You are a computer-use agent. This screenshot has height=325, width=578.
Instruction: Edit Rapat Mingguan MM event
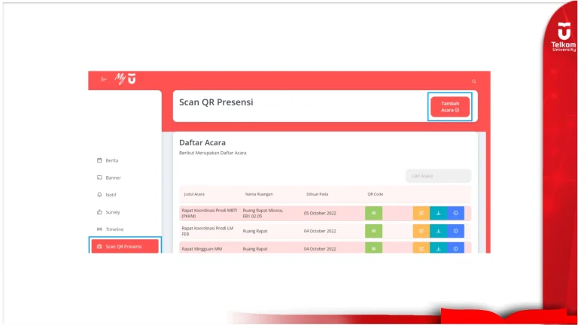click(x=421, y=248)
